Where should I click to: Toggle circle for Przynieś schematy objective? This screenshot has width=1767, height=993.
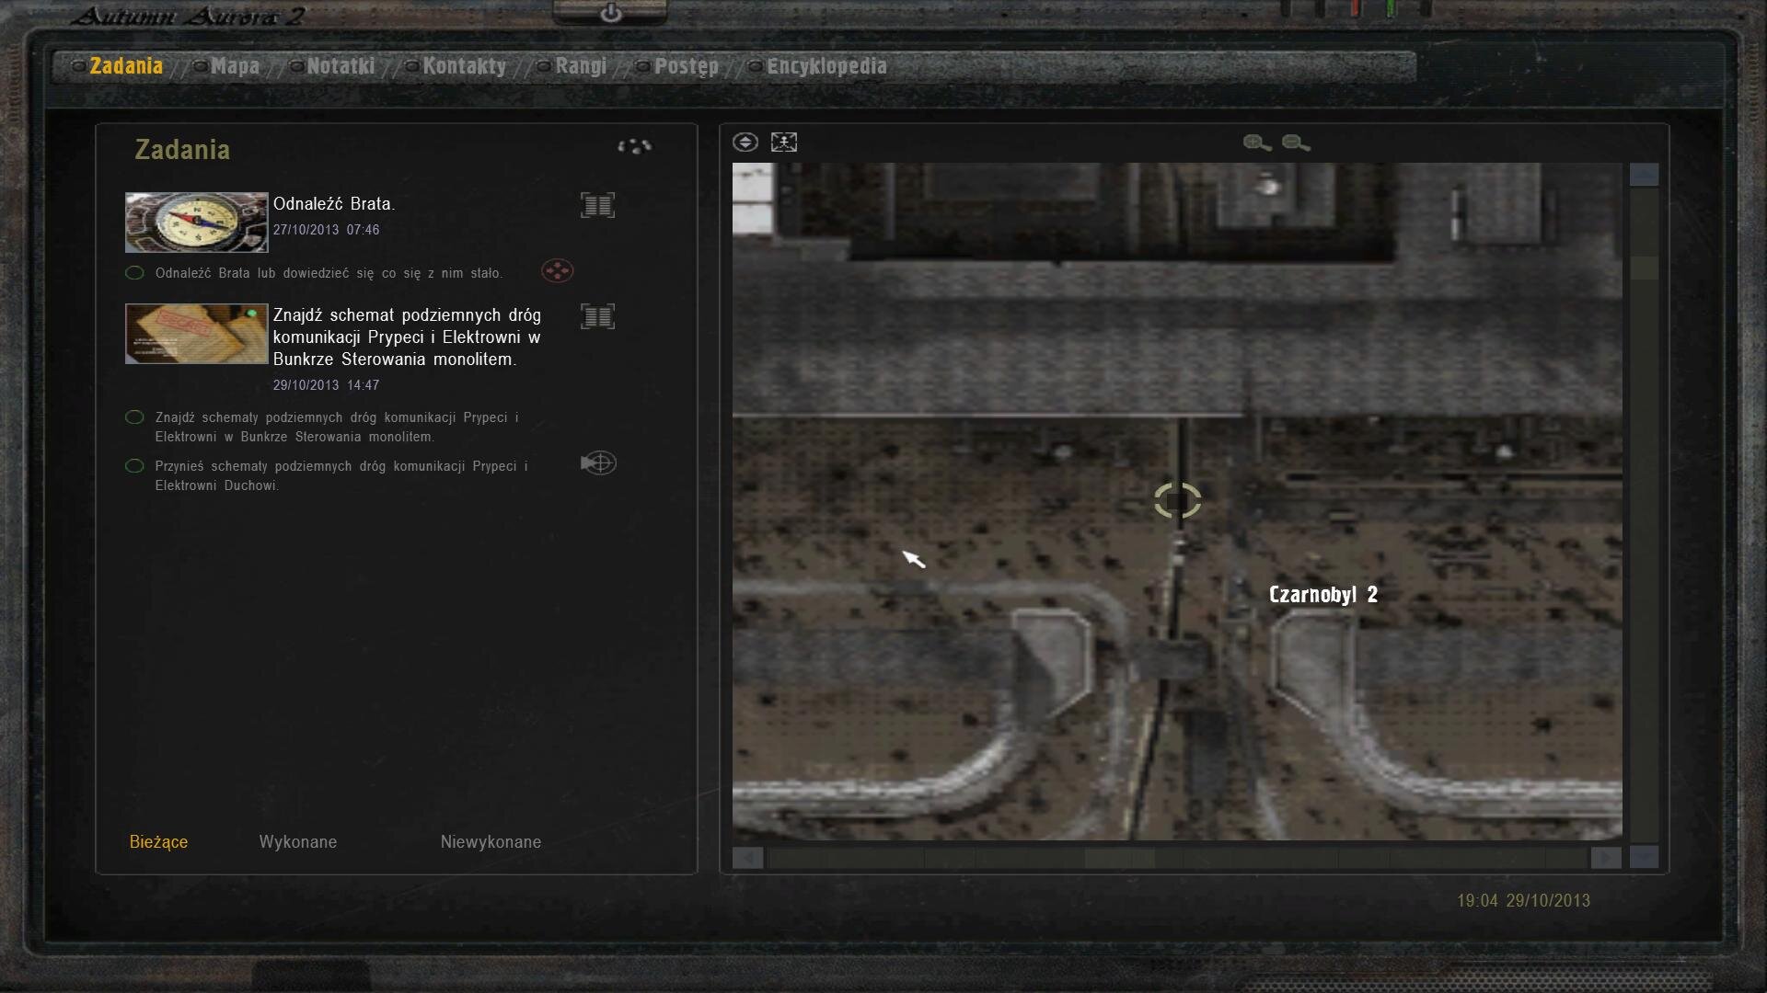134,466
